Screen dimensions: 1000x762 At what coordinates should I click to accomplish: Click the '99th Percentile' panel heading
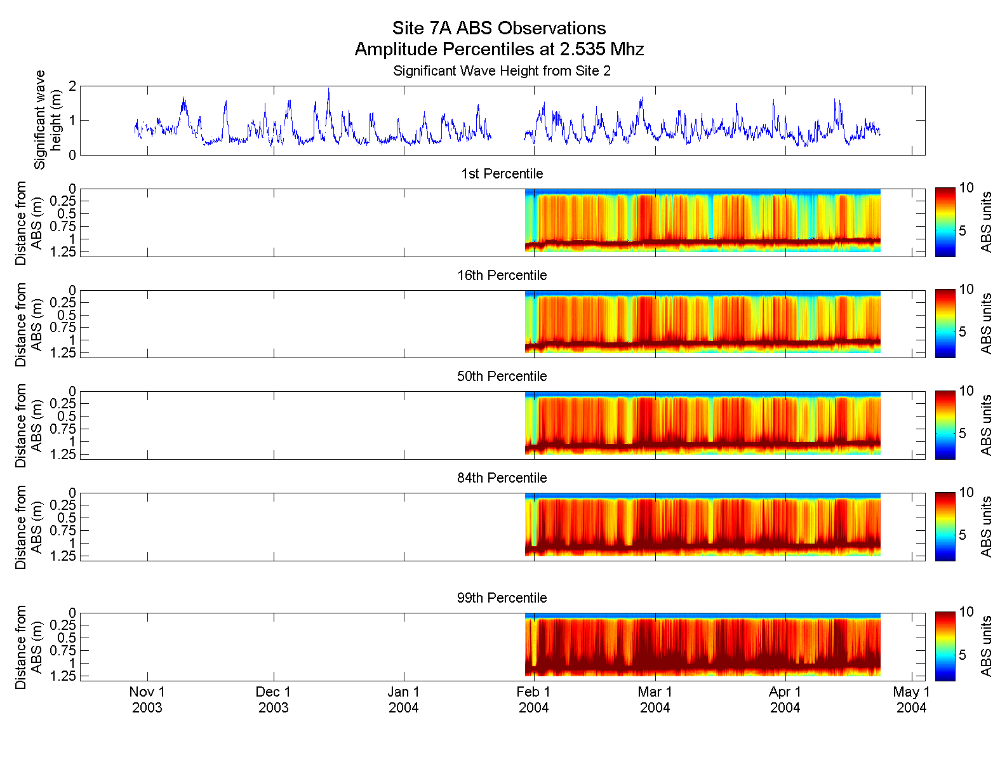(502, 598)
